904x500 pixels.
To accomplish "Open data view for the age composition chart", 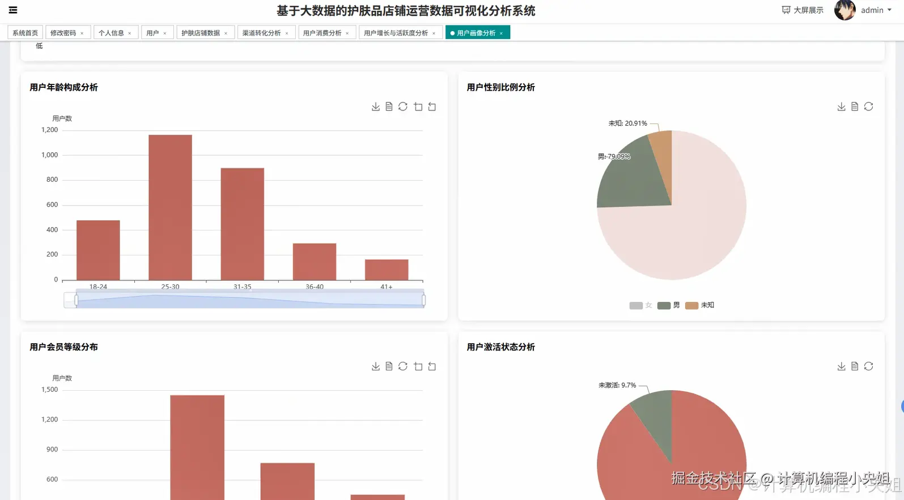I will [389, 107].
